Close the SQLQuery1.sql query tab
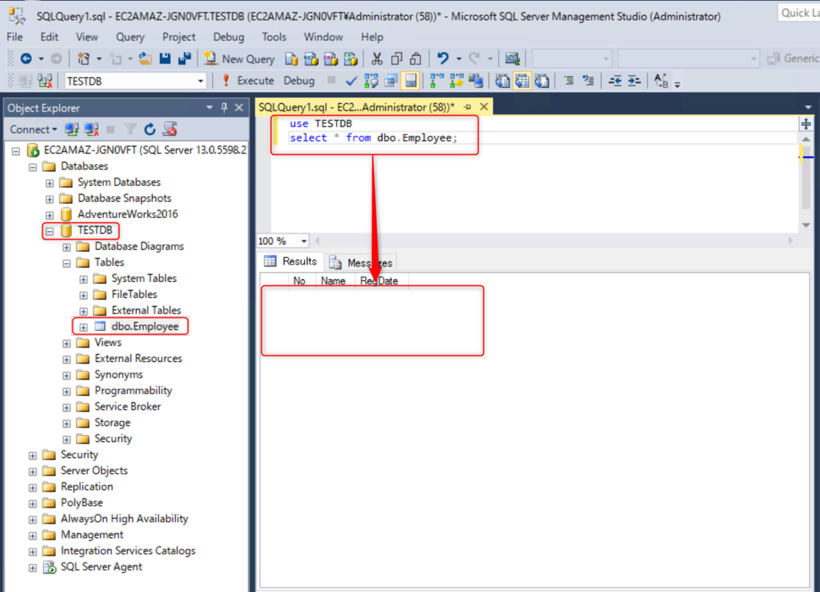The width and height of the screenshot is (820, 592). [x=484, y=107]
